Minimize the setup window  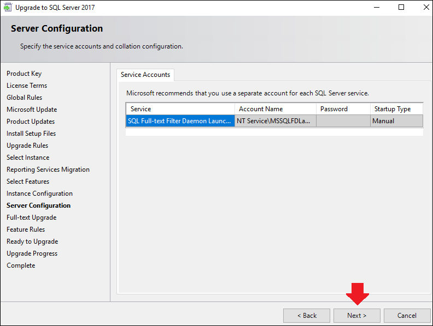click(377, 7)
